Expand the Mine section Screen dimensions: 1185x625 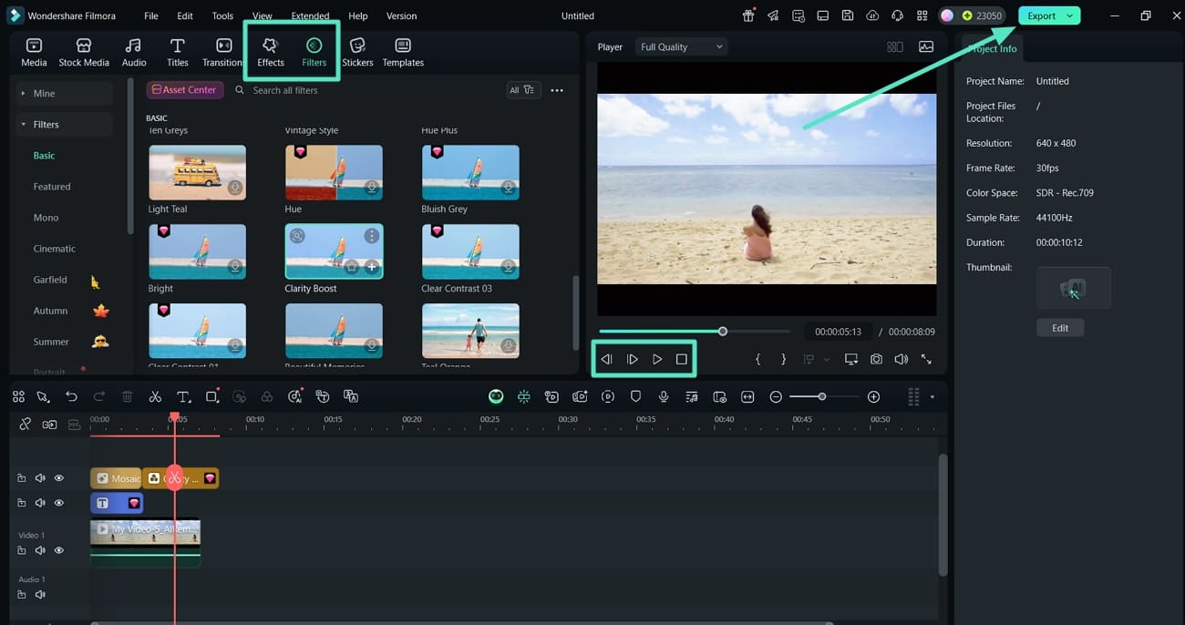tap(66, 93)
